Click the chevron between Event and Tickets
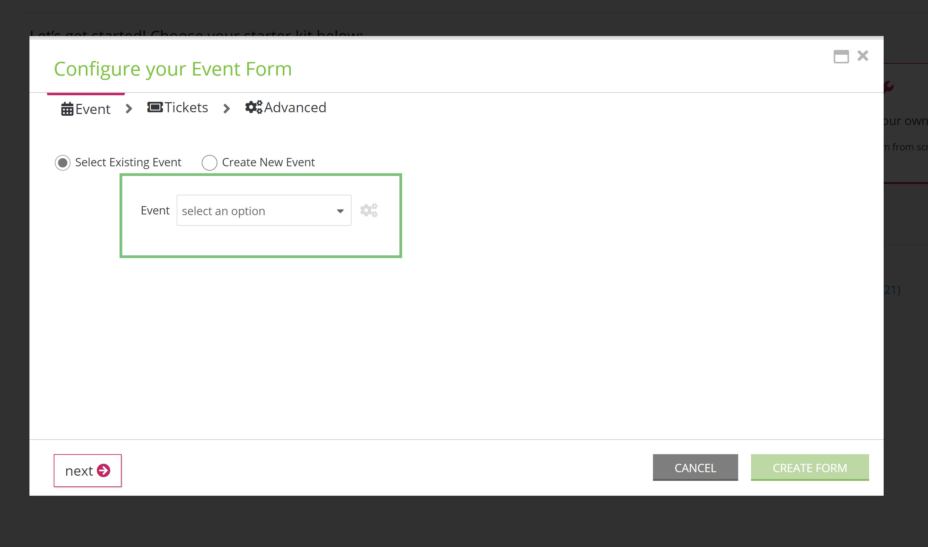The height and width of the screenshot is (547, 928). [x=129, y=109]
